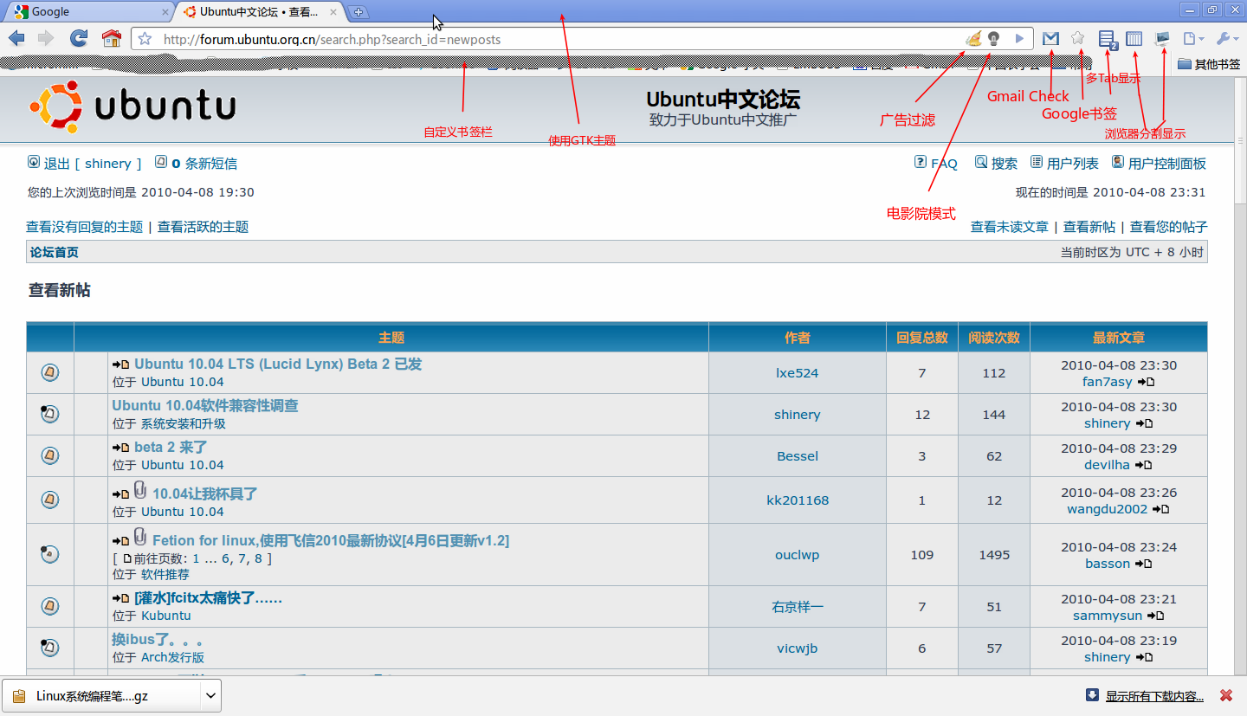Click the Go arrow in the address bar
The image size is (1247, 716).
click(1020, 38)
